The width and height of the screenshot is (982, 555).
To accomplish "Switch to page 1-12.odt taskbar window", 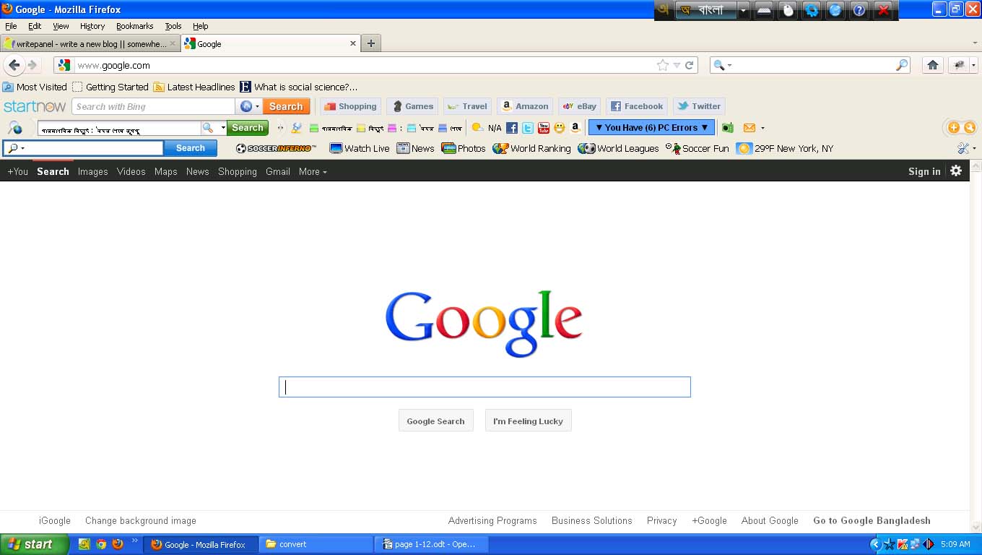I will [x=432, y=544].
